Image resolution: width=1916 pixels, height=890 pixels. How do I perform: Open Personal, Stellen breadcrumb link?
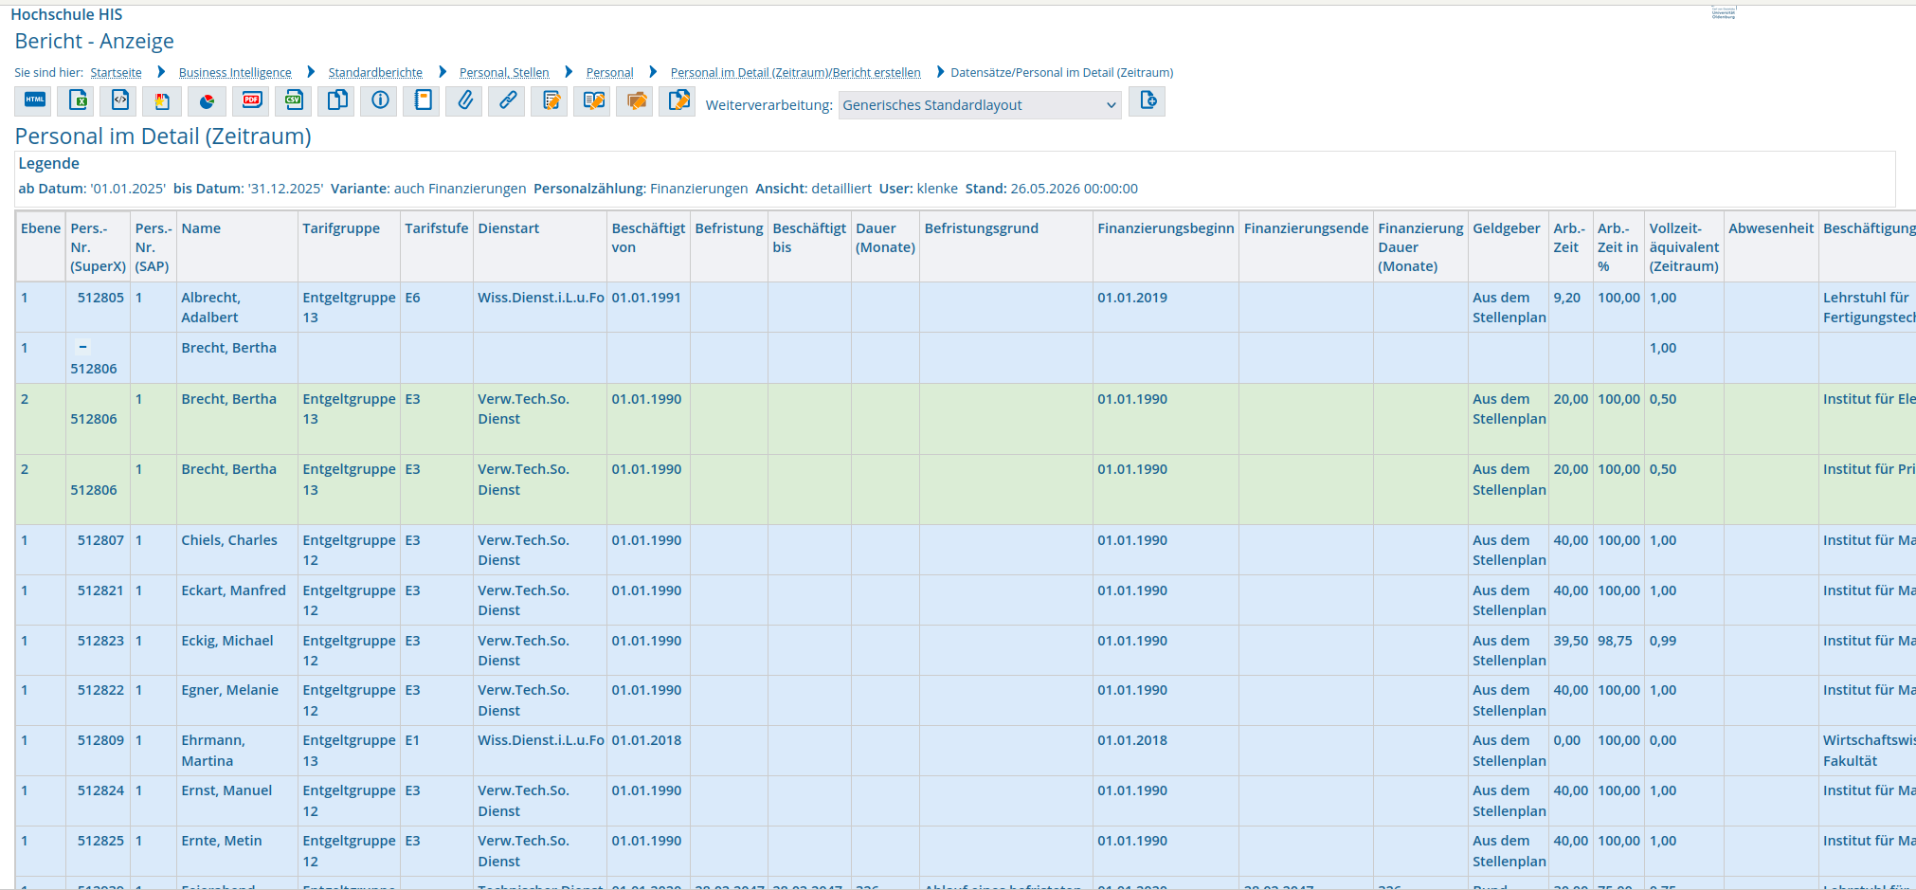(x=504, y=73)
